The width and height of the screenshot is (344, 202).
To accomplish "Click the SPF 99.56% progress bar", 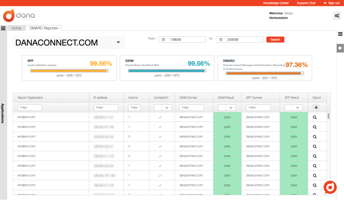I will click(x=69, y=71).
